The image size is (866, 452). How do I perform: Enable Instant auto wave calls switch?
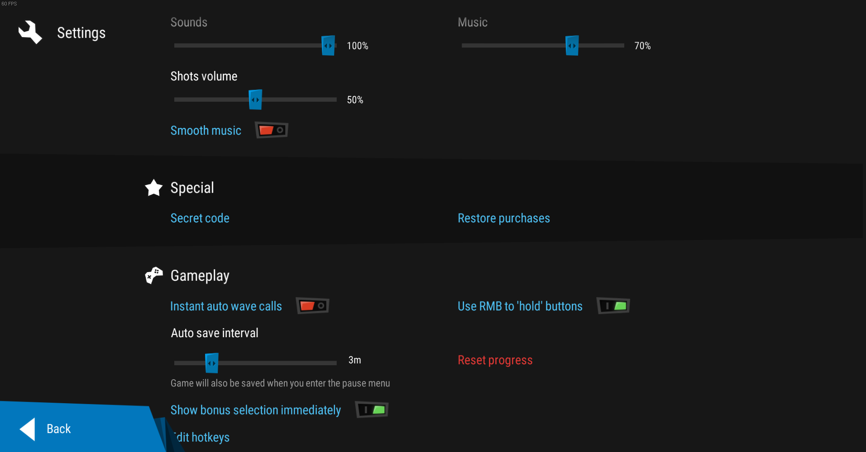click(312, 306)
